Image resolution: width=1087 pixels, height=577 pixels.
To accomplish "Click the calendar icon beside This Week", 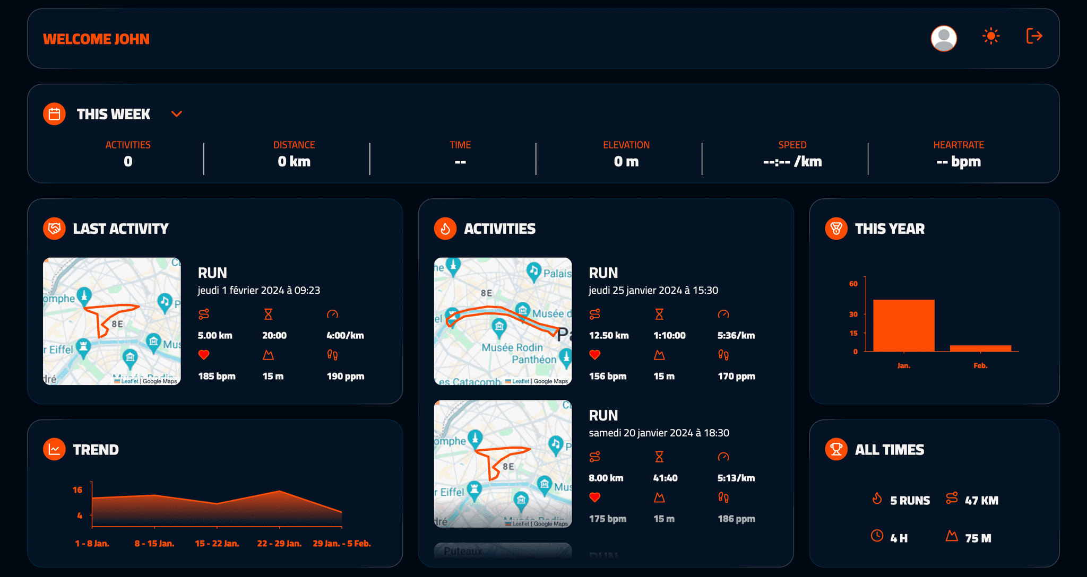I will tap(54, 114).
